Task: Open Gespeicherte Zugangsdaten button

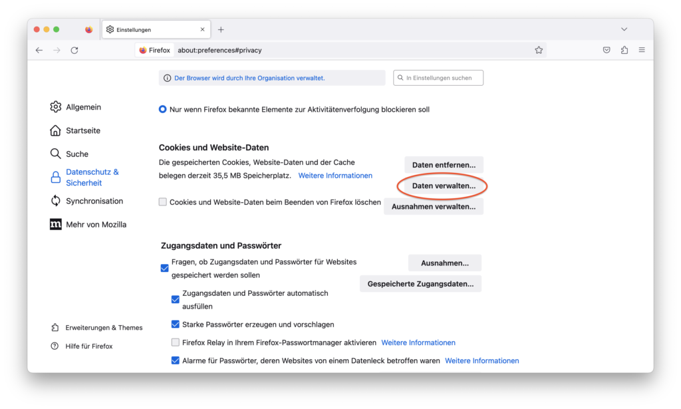Action: point(420,284)
